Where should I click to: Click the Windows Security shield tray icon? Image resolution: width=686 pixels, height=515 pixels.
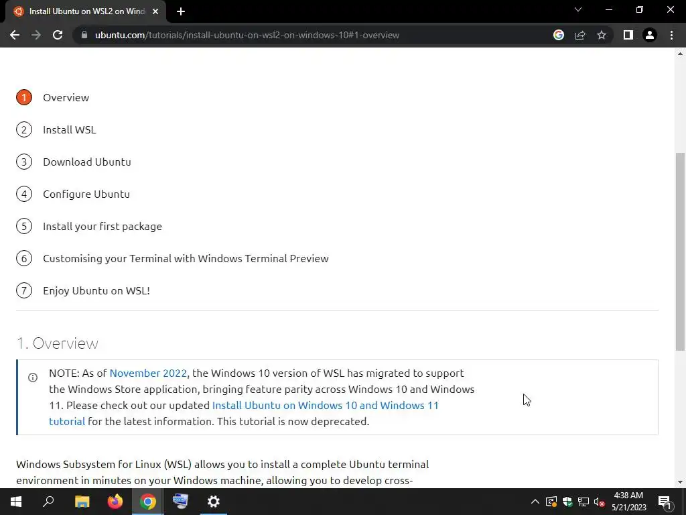(567, 502)
